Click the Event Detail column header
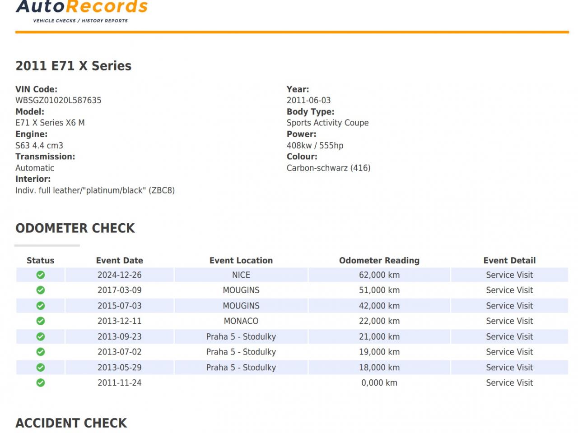The height and width of the screenshot is (433, 578). [509, 260]
